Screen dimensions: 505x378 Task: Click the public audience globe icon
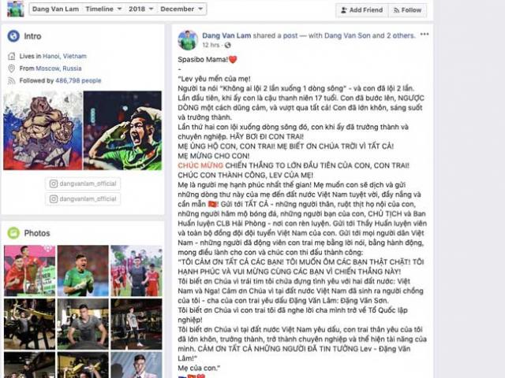tap(228, 45)
